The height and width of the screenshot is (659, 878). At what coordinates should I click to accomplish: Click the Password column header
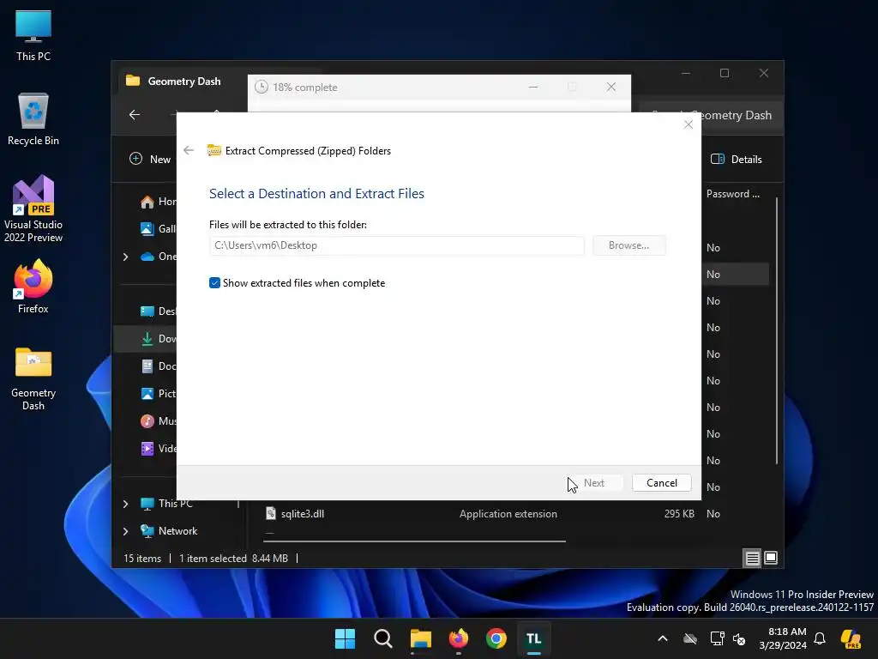coord(732,194)
